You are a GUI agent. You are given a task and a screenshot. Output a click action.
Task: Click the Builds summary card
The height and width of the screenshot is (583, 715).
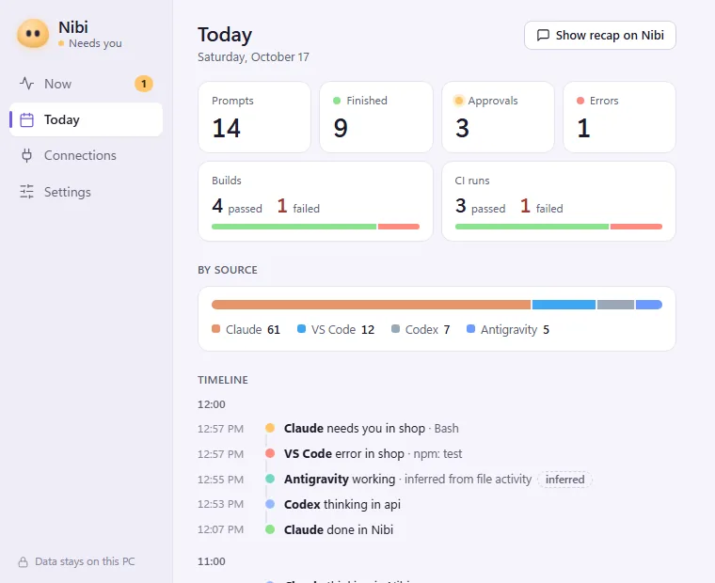click(x=315, y=201)
